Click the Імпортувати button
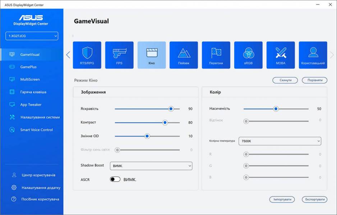 (282, 199)
